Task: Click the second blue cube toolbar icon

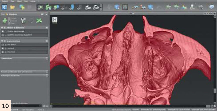Action: 150,7
